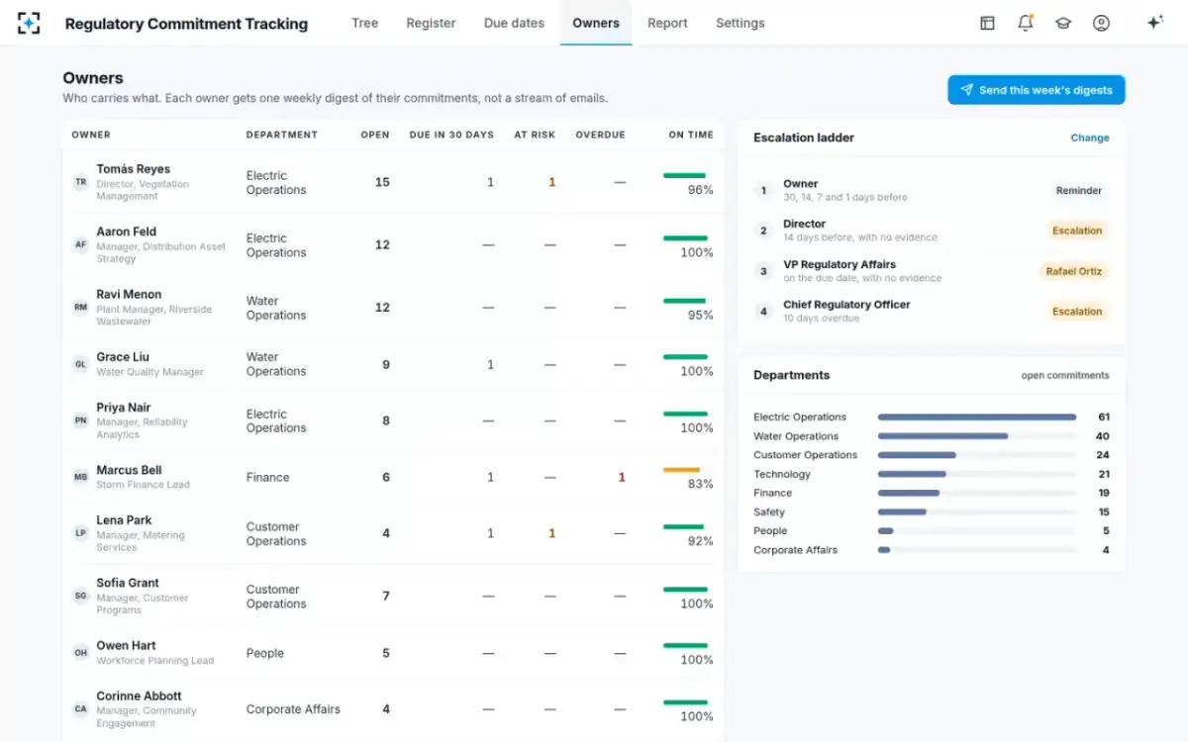Viewport: 1188px width, 742px height.
Task: Open the Report tab
Action: click(667, 23)
